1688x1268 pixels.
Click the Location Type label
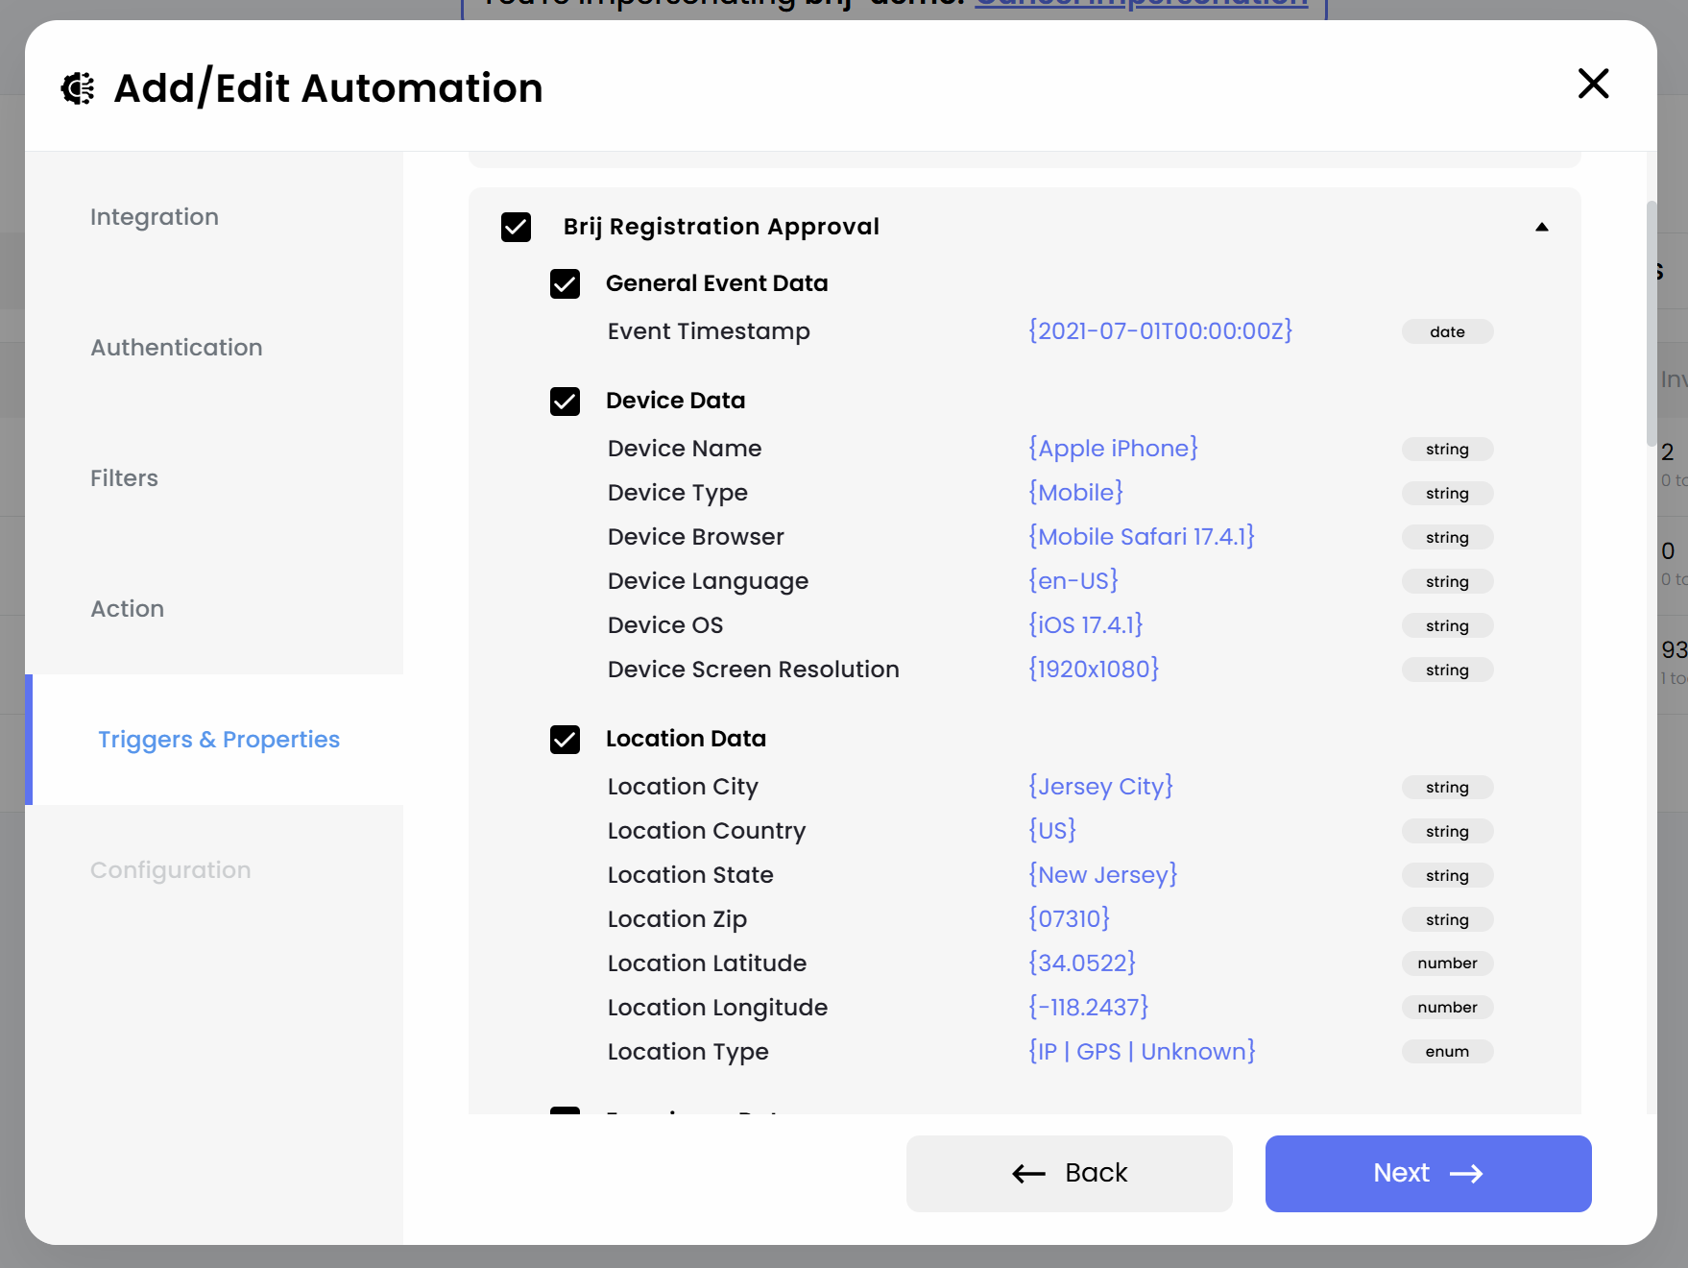(688, 1052)
